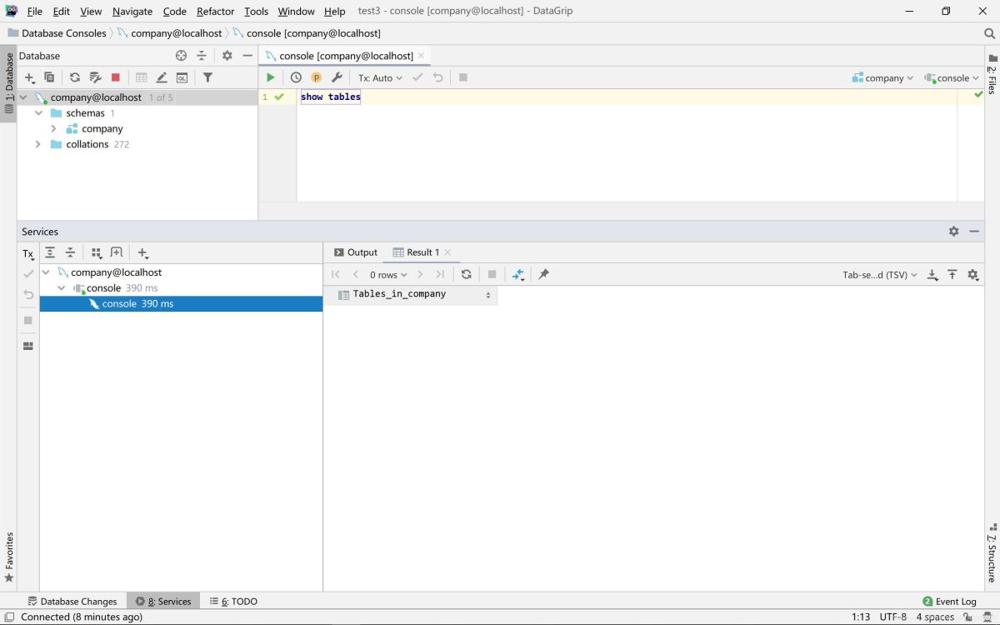Viewport: 1000px width, 625px height.
Task: Open the Event Log
Action: (x=949, y=601)
